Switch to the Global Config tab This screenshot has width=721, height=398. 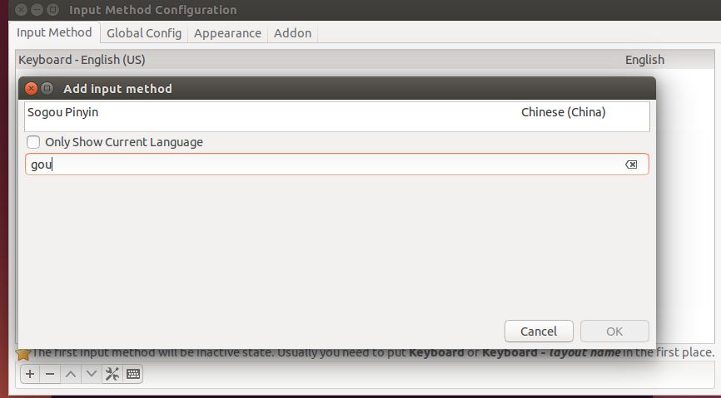(x=144, y=33)
